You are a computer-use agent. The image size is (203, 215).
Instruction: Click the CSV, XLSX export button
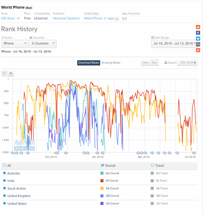[x=187, y=62]
